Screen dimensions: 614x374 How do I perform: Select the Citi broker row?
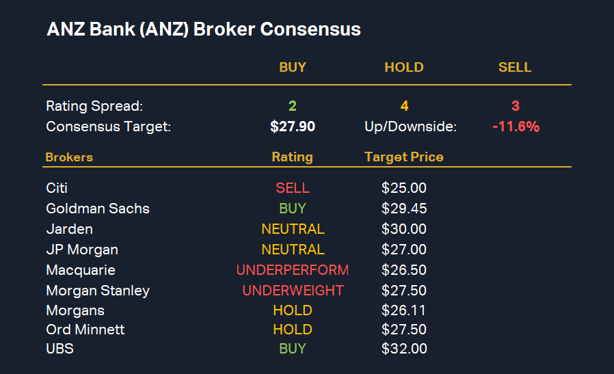[57, 188]
